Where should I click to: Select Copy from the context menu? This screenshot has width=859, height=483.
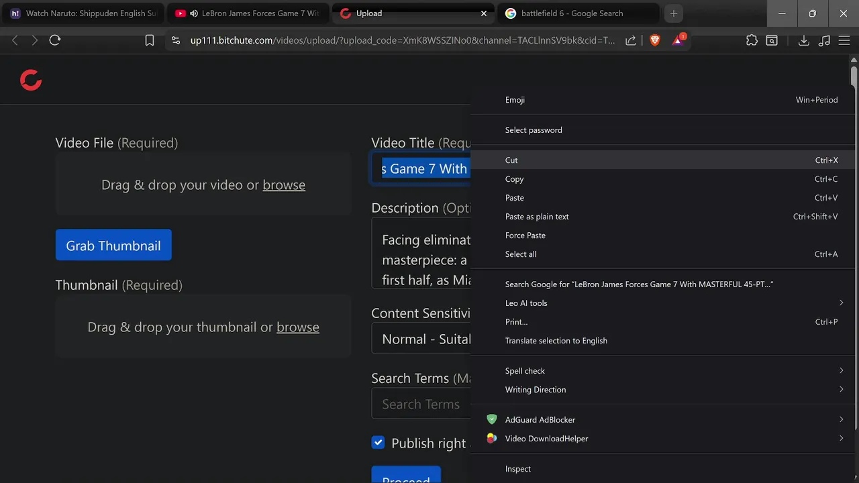point(515,179)
